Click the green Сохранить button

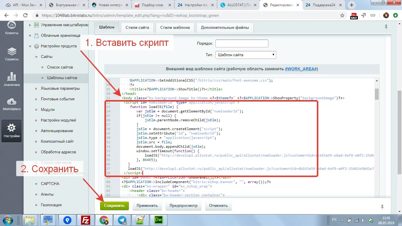pos(114,206)
